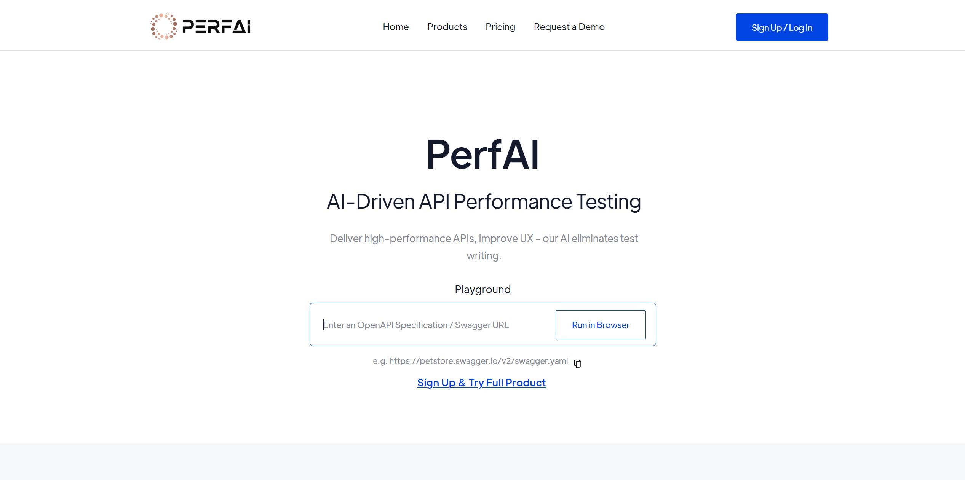Click the circular PerfAI logo icon
Viewport: 965px width, 480px height.
click(x=164, y=27)
